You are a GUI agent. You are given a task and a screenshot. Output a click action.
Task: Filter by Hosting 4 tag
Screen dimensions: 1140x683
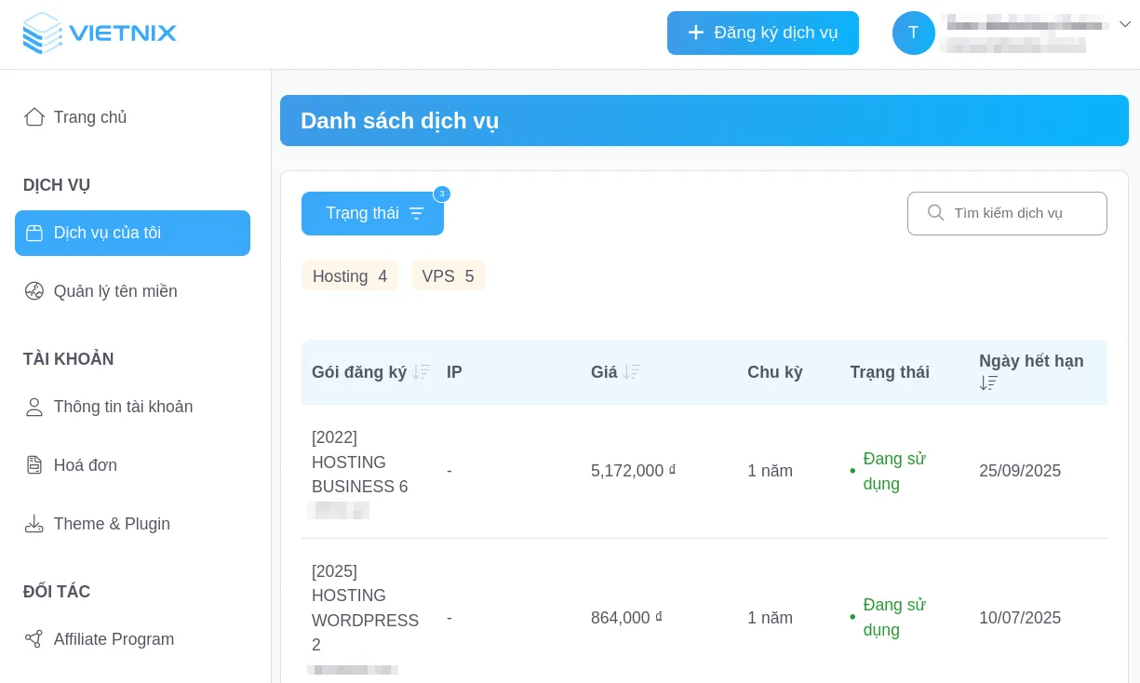pos(350,275)
